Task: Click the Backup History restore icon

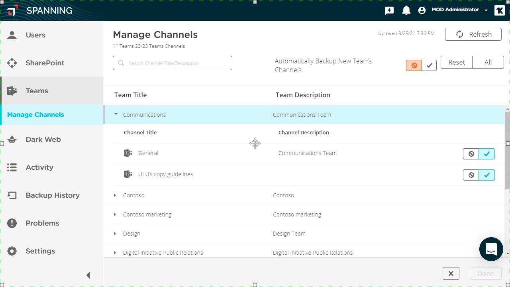Action: pos(12,195)
